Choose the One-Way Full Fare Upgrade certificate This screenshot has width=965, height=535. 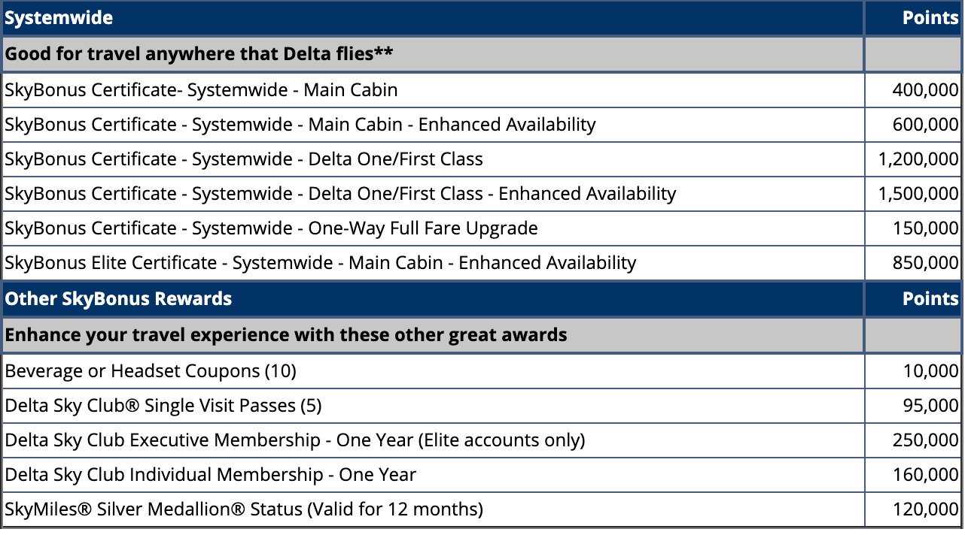pyautogui.click(x=271, y=228)
